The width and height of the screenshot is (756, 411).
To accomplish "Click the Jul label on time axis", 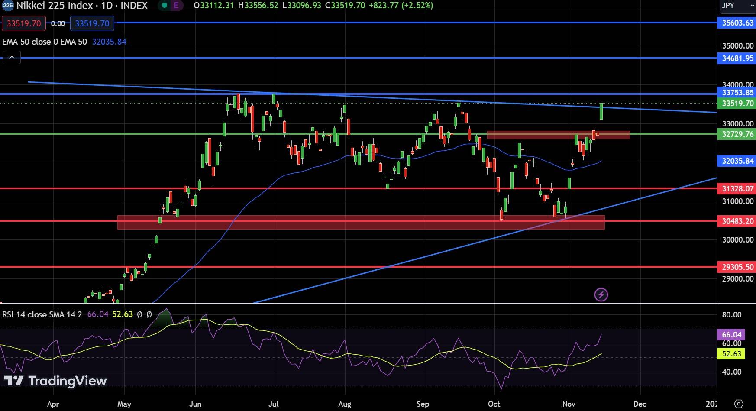I will [x=273, y=404].
